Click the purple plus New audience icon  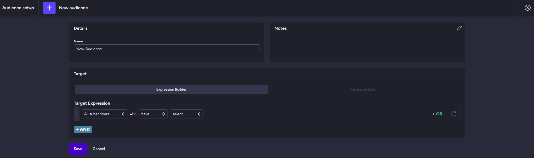tap(49, 8)
